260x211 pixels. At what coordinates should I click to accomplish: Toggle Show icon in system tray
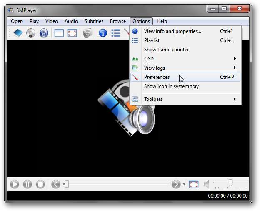(171, 86)
